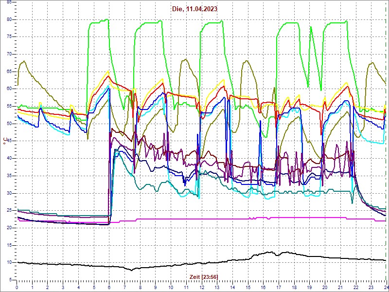Click temperature axis value '65'
The image size is (389, 292).
click(x=9, y=72)
